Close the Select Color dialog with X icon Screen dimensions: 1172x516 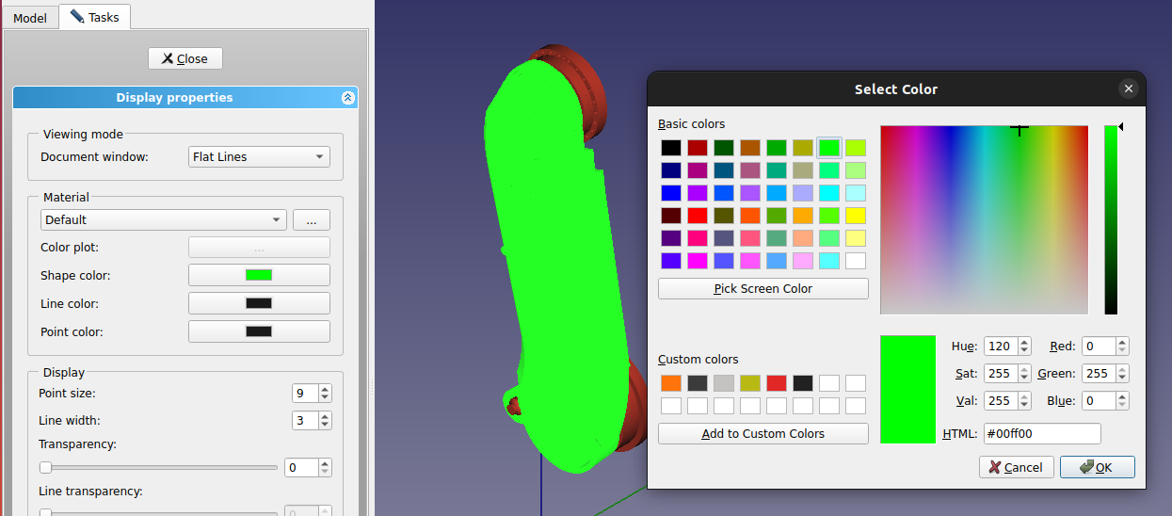1128,89
